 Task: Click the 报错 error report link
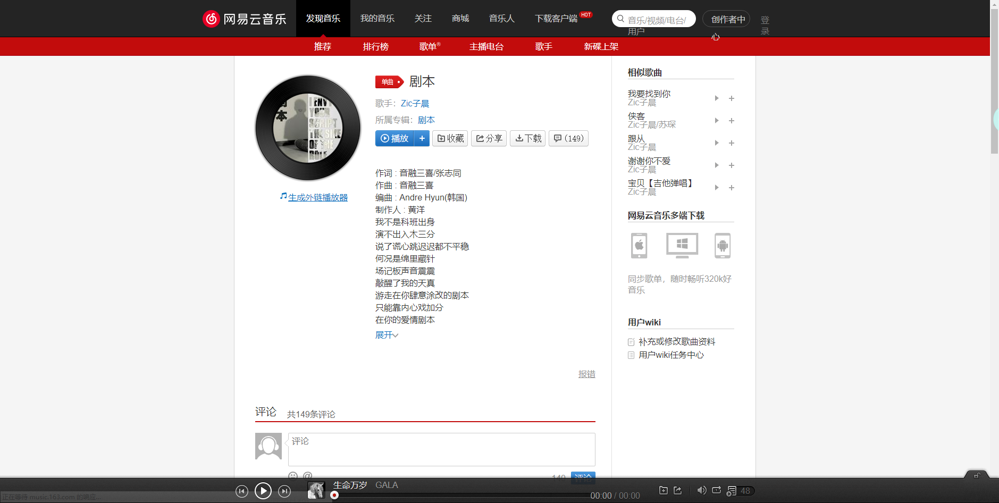[x=586, y=374]
